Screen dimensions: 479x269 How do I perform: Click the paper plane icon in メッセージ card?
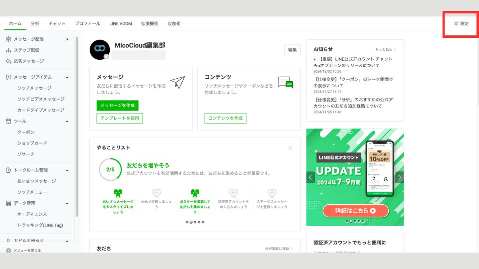coord(178,82)
